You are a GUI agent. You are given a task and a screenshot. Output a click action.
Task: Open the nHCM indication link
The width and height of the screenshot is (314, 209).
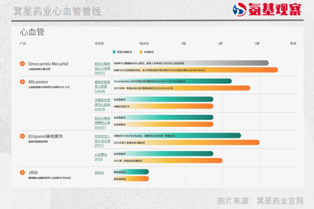pos(102,104)
